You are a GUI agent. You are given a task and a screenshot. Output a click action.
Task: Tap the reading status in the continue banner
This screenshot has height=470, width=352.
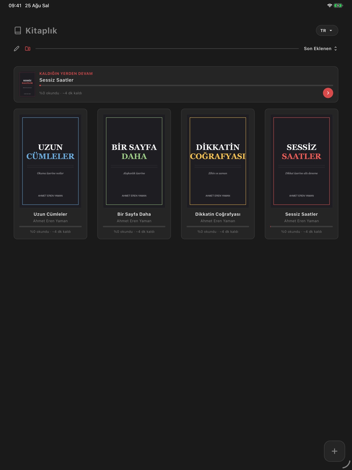(x=61, y=93)
